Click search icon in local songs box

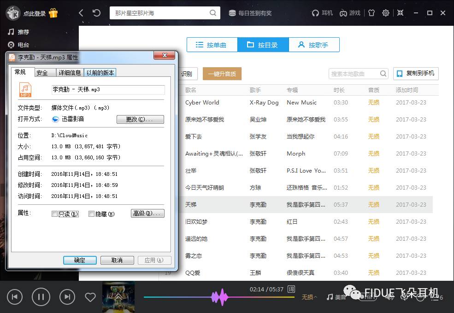coord(383,74)
